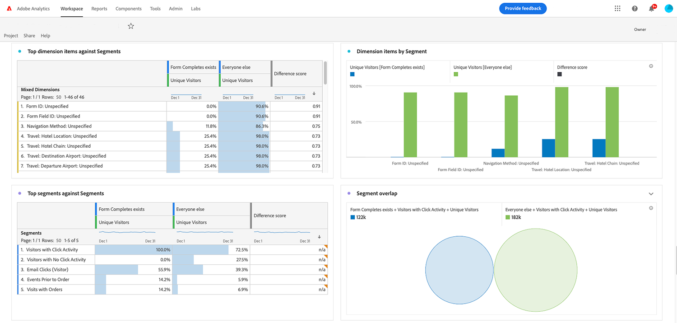Open the Help menu below project title
The width and height of the screenshot is (677, 323).
46,36
